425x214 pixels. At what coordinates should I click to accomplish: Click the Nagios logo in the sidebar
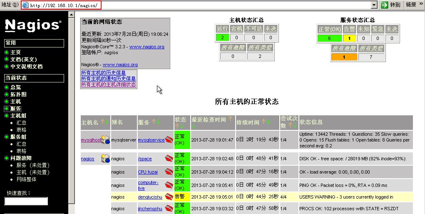tap(33, 25)
